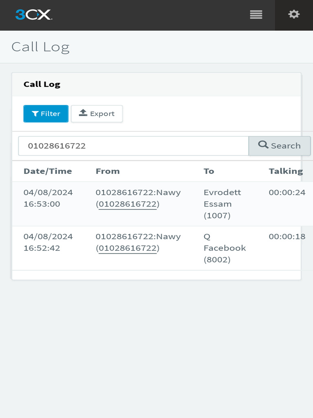313x418 pixels.
Task: Click the 04/08/2024 16:52:42 timestamp
Action: point(48,242)
